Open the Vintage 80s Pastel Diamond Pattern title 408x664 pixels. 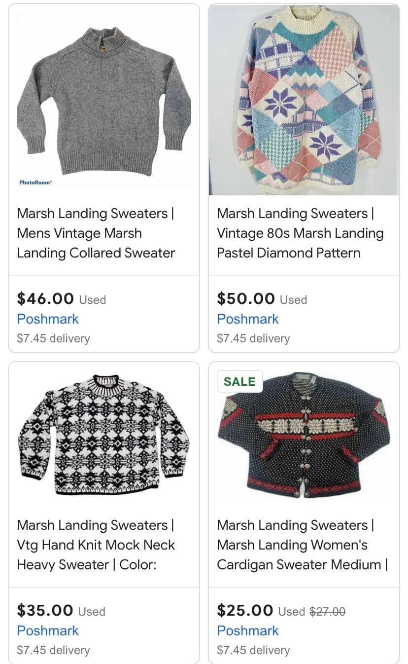[300, 233]
